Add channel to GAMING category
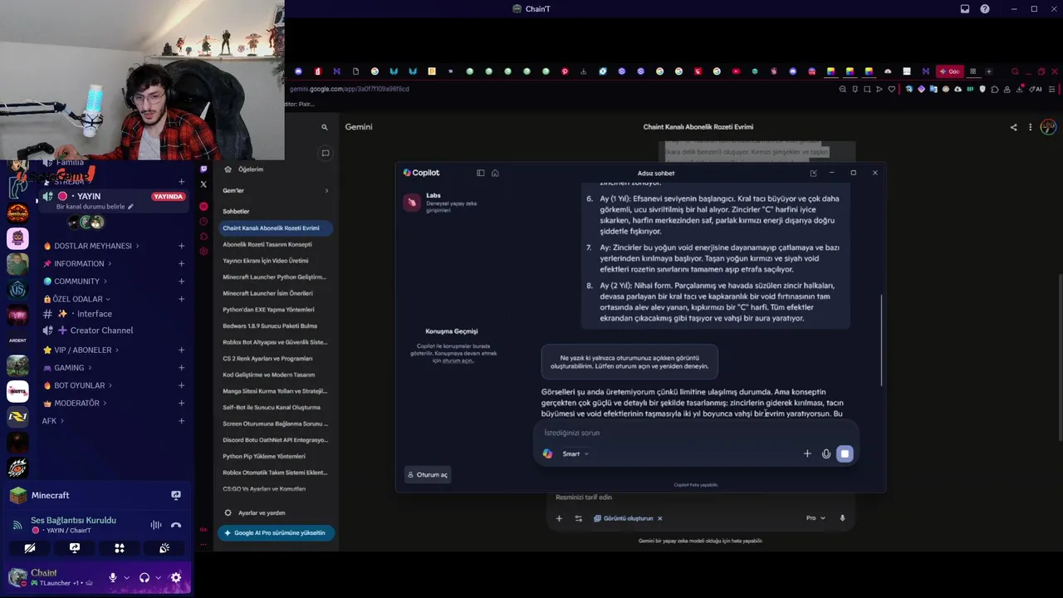 pos(181,368)
